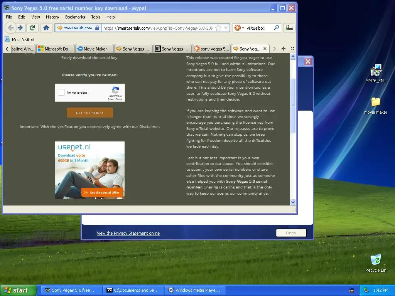395x296 pixels.
Task: Click the URL address field
Action: [x=158, y=28]
